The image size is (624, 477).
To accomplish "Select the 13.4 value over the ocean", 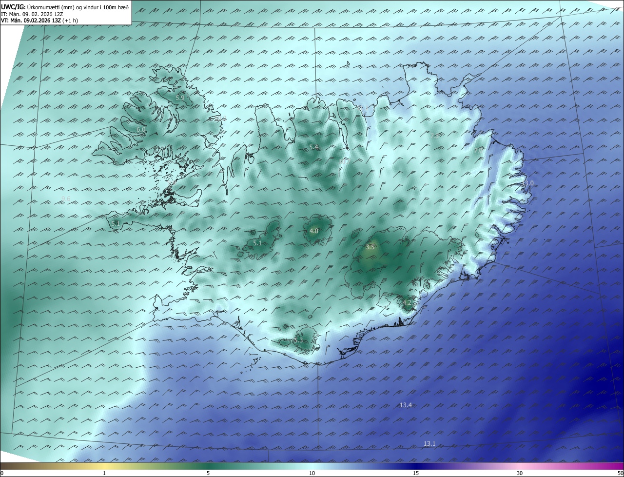I will 406,405.
